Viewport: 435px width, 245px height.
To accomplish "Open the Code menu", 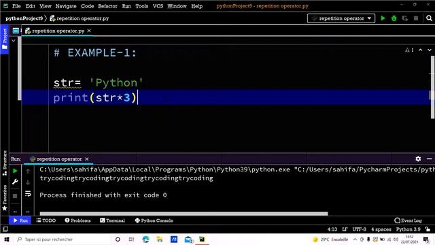I will coord(88,6).
